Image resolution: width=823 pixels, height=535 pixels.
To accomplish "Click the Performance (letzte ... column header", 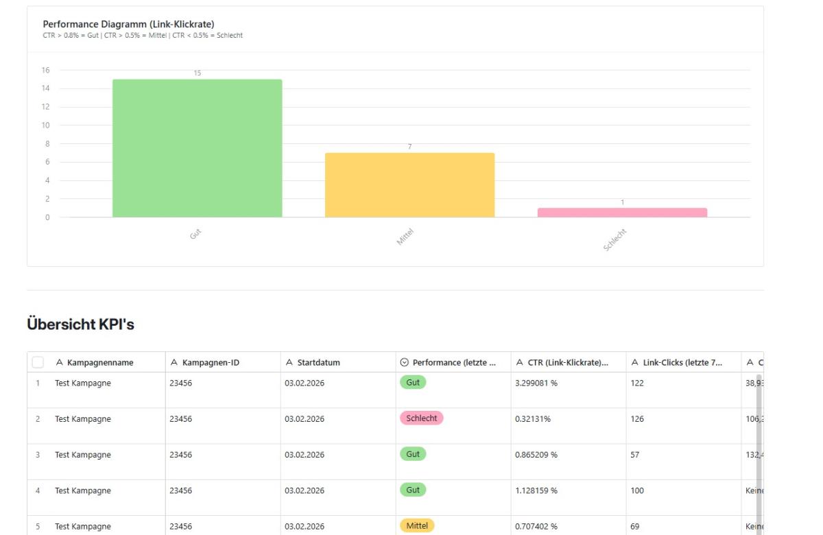I will pyautogui.click(x=453, y=361).
